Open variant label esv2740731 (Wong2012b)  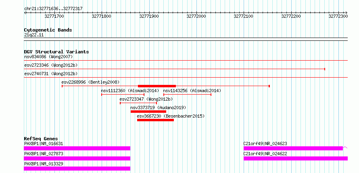coord(51,74)
